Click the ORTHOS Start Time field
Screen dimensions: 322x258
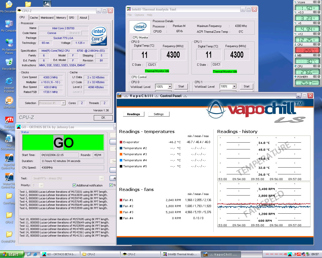tap(60, 155)
